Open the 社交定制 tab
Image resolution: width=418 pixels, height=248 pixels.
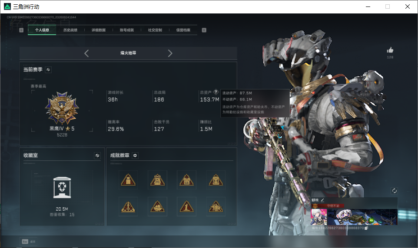155,30
